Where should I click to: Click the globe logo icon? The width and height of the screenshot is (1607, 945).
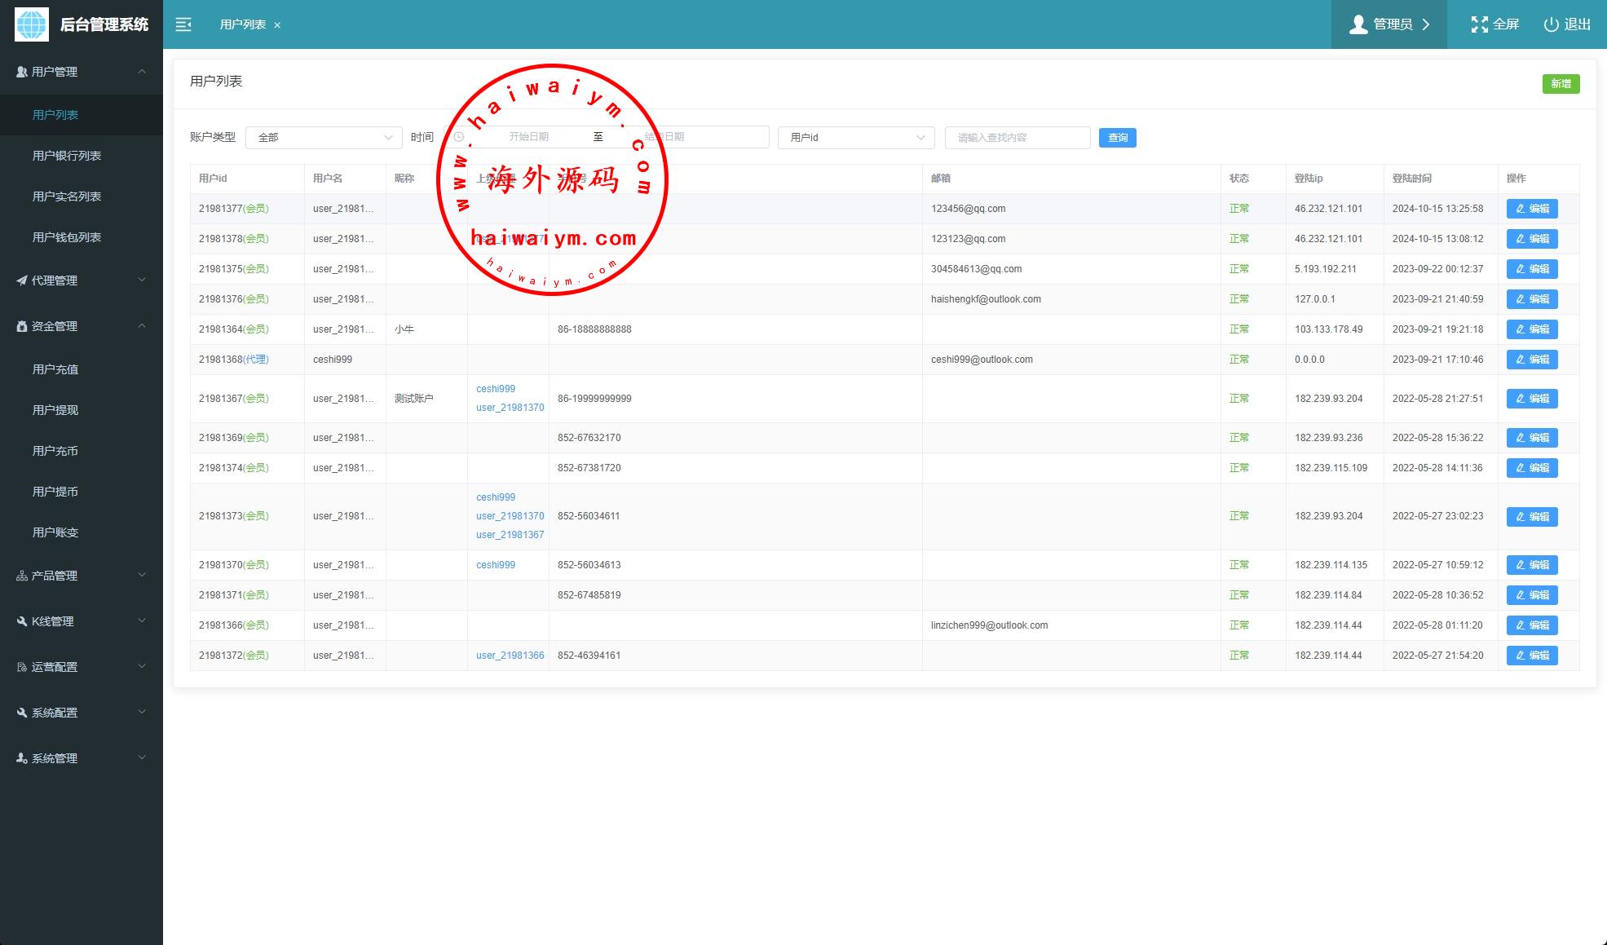click(x=32, y=24)
